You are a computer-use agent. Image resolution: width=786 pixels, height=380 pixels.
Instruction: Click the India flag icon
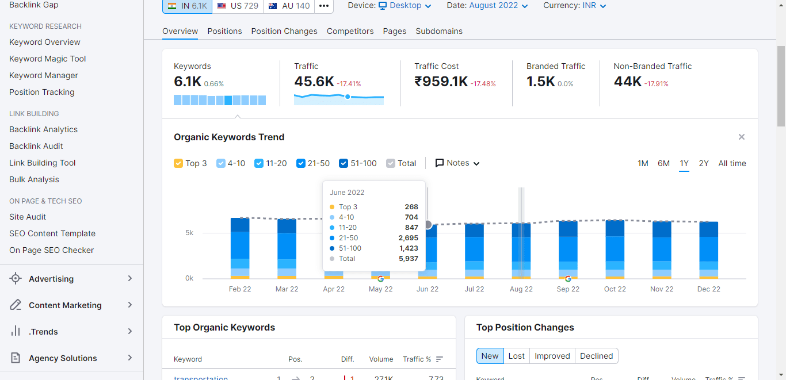tap(172, 6)
